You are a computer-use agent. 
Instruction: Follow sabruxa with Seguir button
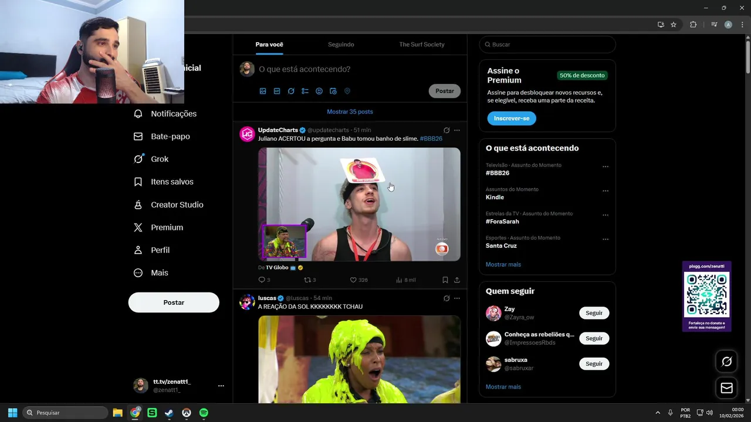594,364
